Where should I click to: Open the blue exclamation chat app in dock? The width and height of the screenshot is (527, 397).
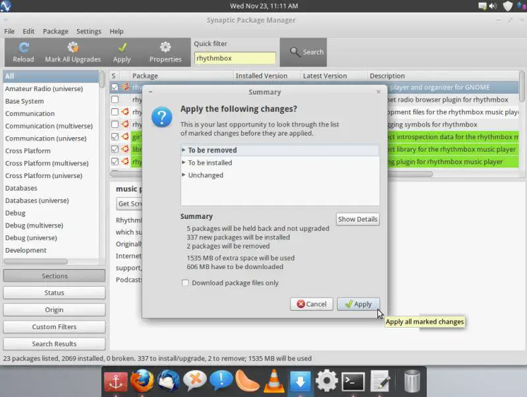pyautogui.click(x=221, y=381)
